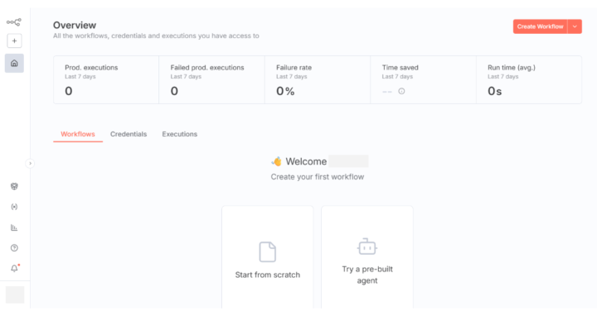Open the Home overview icon in the sidebar

coord(14,63)
